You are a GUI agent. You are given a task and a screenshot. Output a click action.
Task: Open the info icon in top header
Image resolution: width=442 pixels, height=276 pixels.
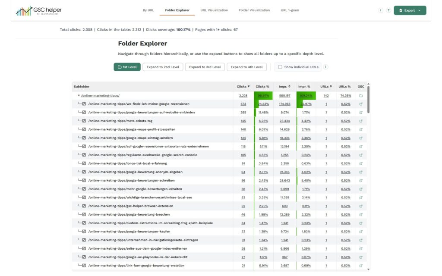[x=380, y=10]
